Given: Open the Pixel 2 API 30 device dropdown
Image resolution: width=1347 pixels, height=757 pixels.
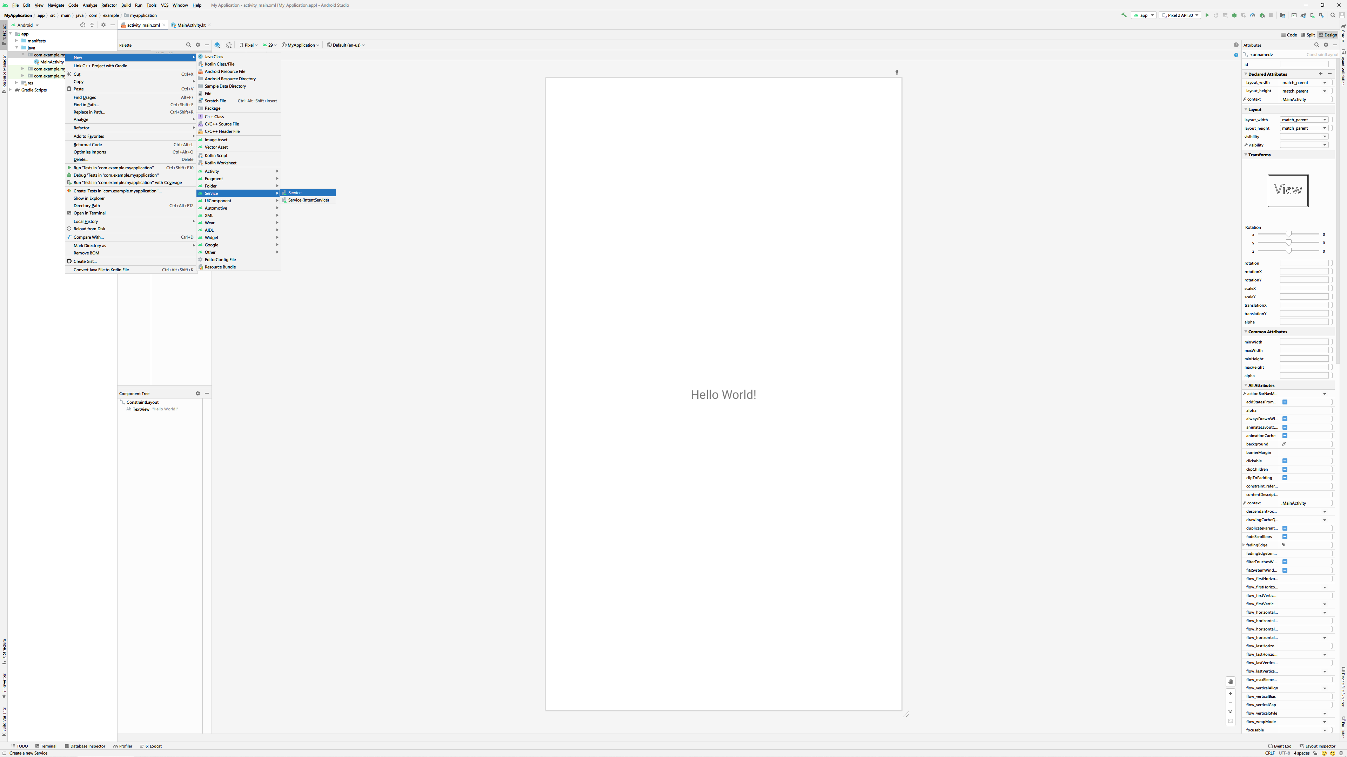Looking at the screenshot, I should coord(1180,15).
